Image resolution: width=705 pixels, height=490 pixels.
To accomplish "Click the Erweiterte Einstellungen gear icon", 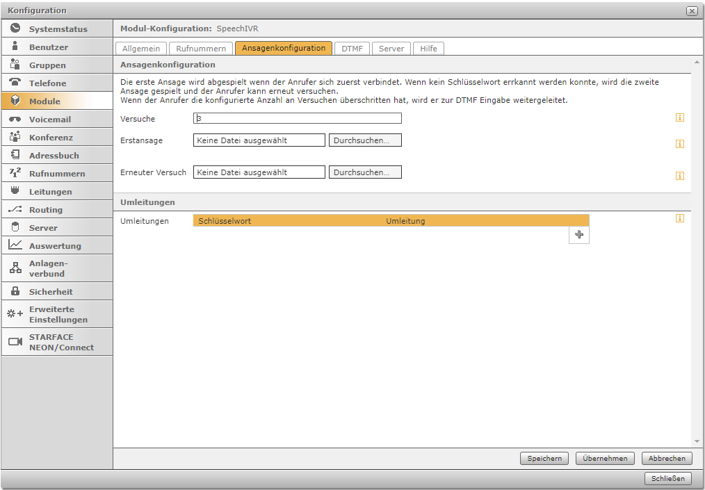I will point(15,313).
